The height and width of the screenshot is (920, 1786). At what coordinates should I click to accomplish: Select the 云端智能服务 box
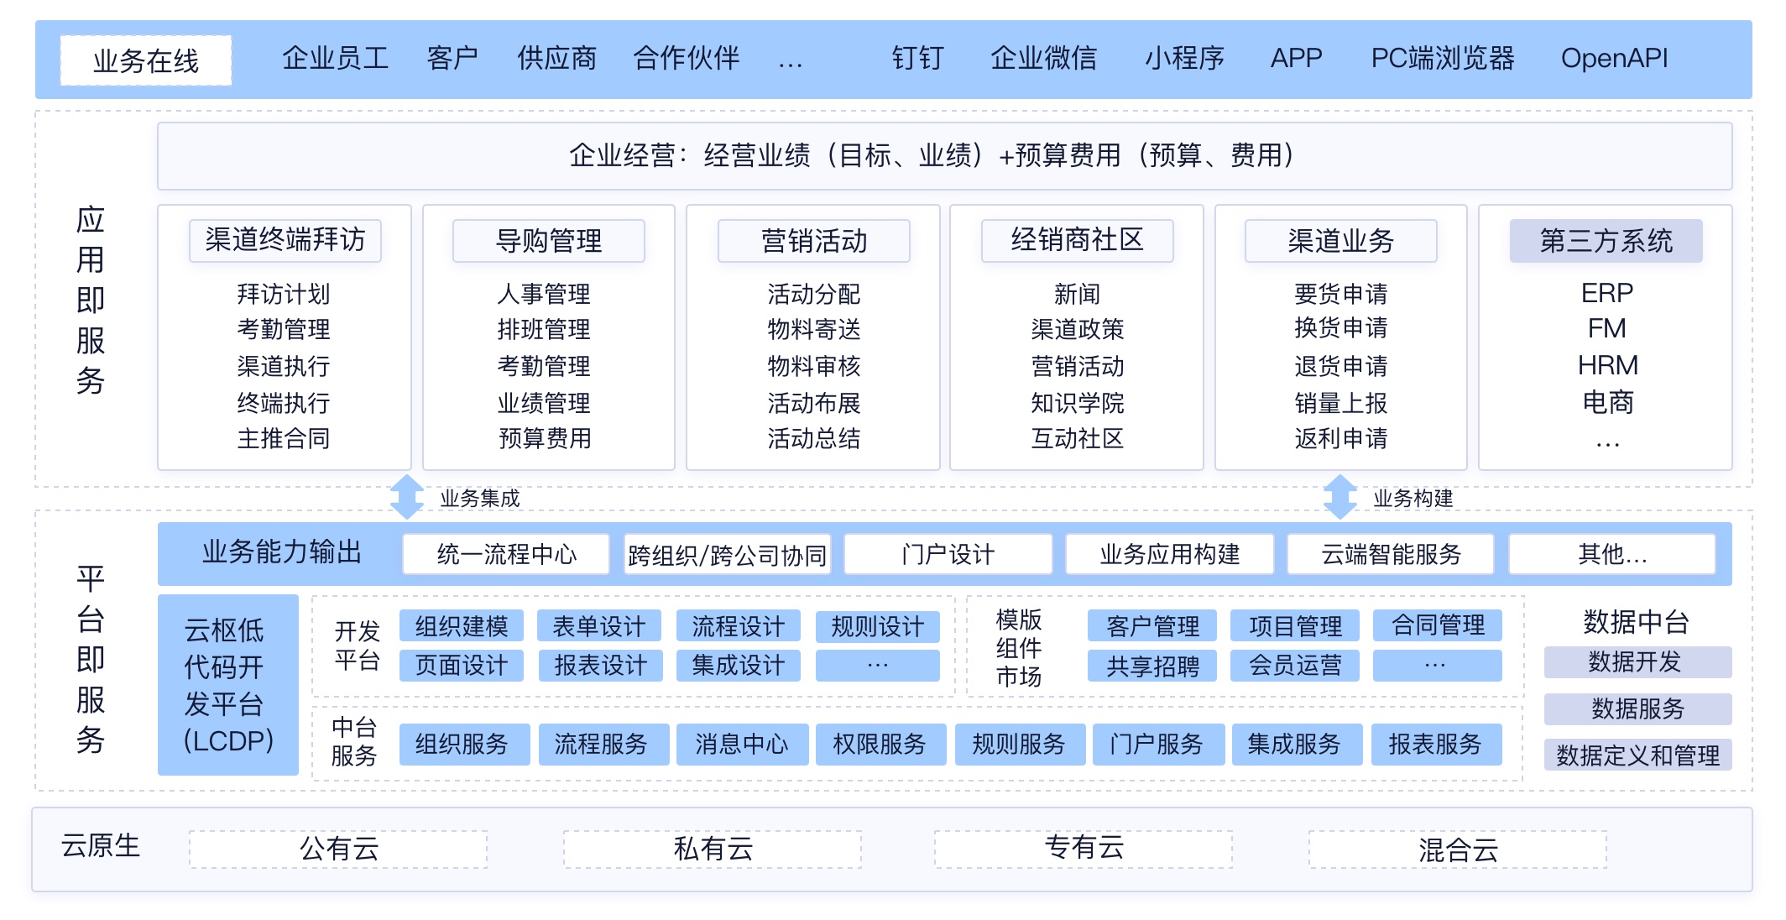click(1391, 554)
